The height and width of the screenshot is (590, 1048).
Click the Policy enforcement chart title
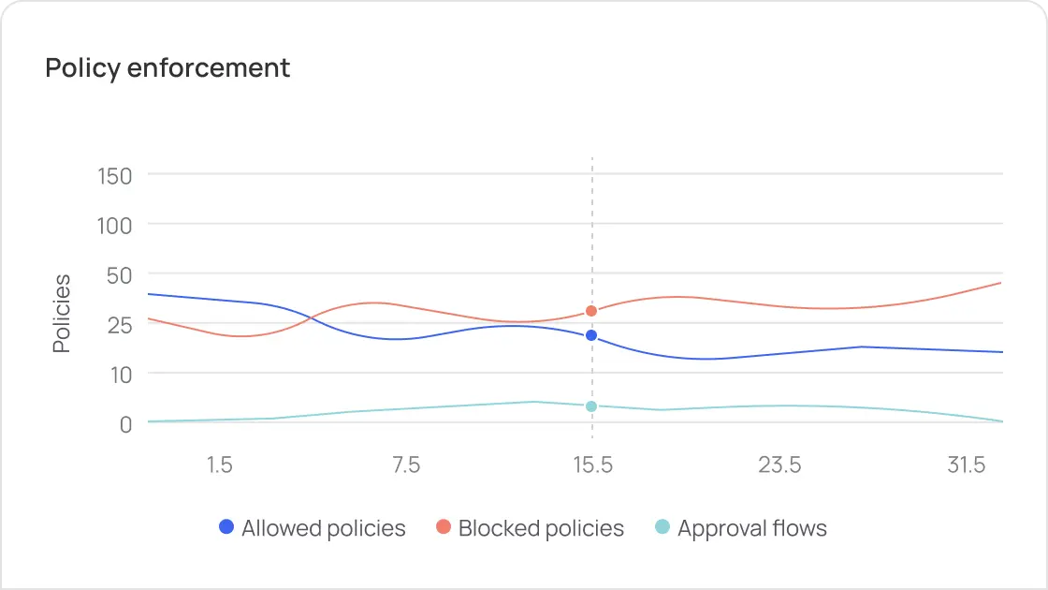(x=167, y=68)
